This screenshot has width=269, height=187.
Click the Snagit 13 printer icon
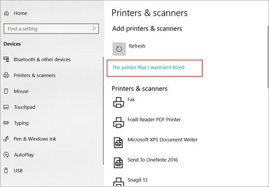point(119,182)
